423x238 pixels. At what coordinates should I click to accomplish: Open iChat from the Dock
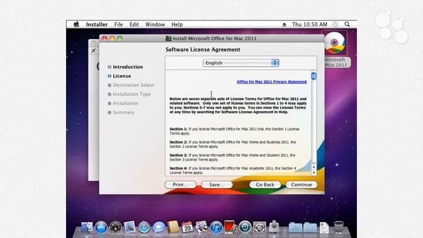(x=159, y=227)
